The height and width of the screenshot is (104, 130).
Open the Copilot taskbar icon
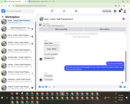point(12,94)
